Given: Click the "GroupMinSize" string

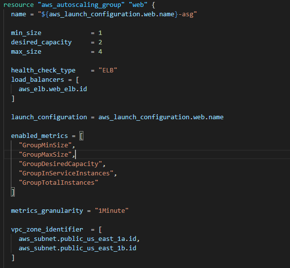Looking at the screenshot, I should [45, 145].
